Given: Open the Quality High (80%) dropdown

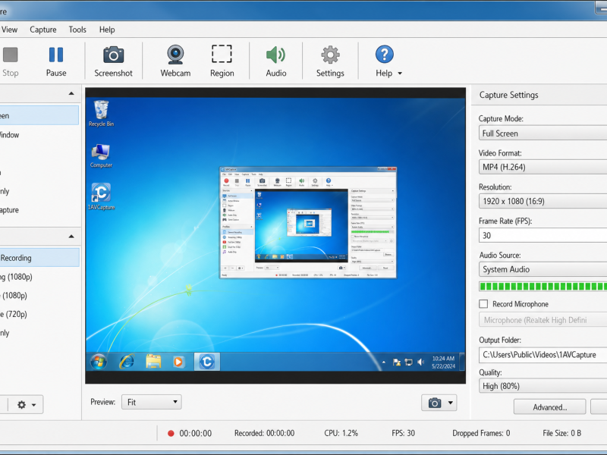Looking at the screenshot, I should pyautogui.click(x=543, y=386).
